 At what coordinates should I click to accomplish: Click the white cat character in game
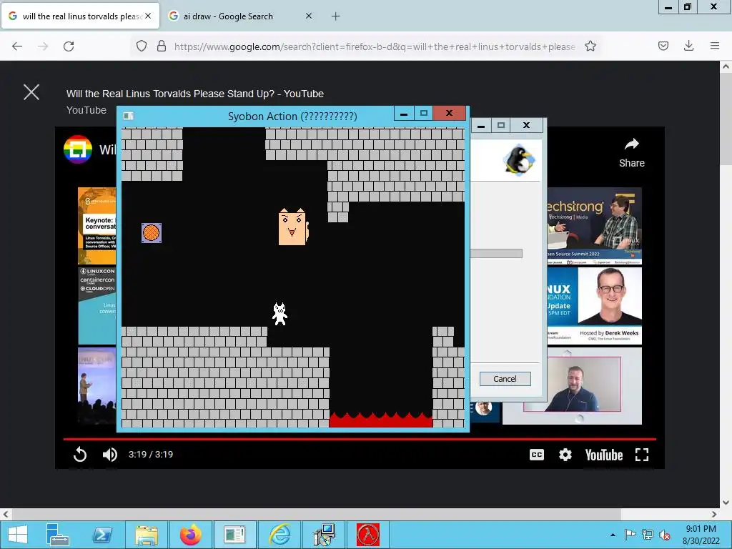click(x=280, y=314)
